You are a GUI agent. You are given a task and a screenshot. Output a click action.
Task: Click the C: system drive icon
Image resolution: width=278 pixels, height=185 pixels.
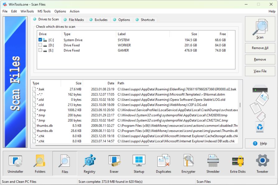coord(45,40)
